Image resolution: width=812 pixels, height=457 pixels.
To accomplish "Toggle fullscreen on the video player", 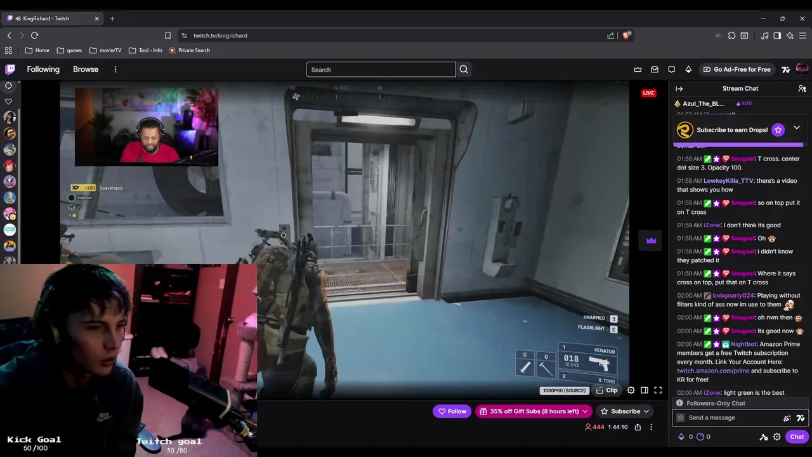I will click(x=658, y=390).
